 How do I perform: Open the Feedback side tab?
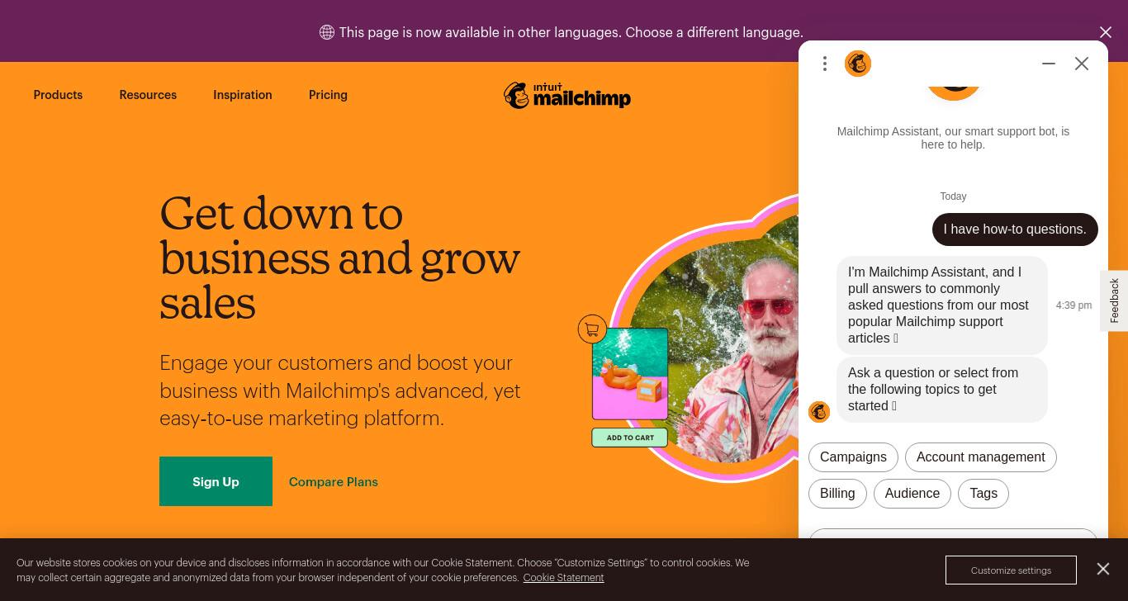[x=1114, y=300]
